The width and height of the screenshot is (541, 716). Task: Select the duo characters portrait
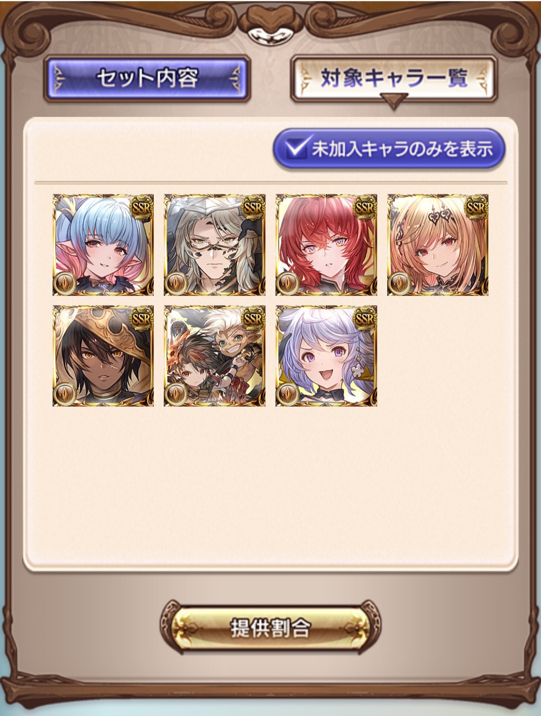click(215, 356)
